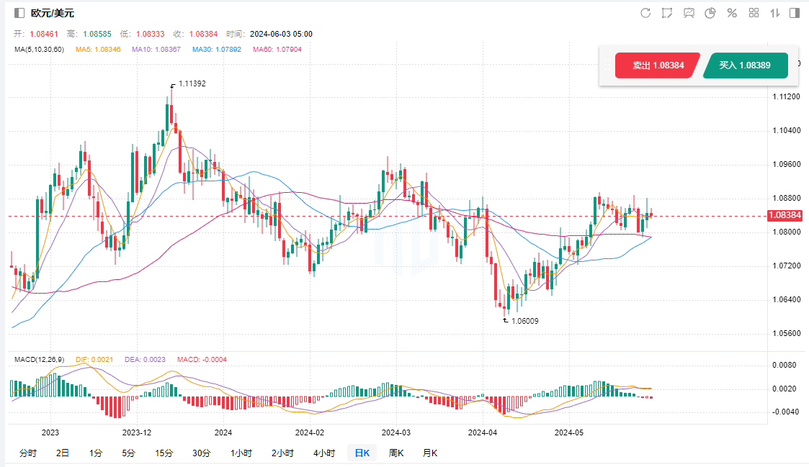809x467 pixels.
Task: Switch to the 周K weekly timeframe tab
Action: click(x=395, y=453)
